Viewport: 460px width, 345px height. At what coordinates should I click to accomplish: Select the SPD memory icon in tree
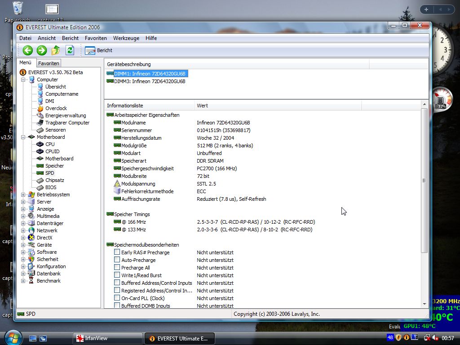(x=40, y=173)
